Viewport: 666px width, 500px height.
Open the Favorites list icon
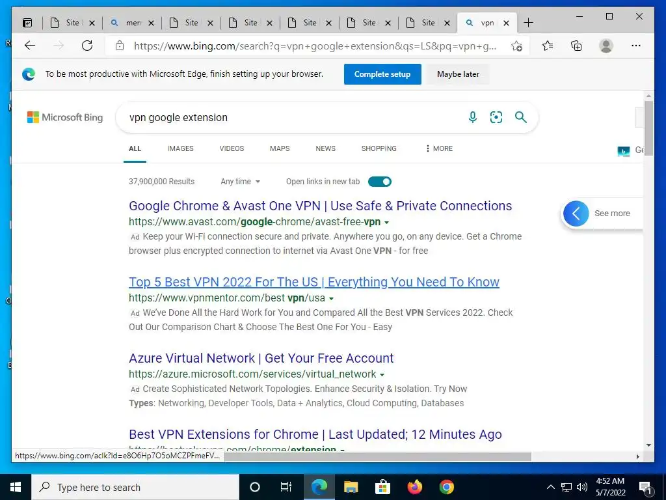548,46
